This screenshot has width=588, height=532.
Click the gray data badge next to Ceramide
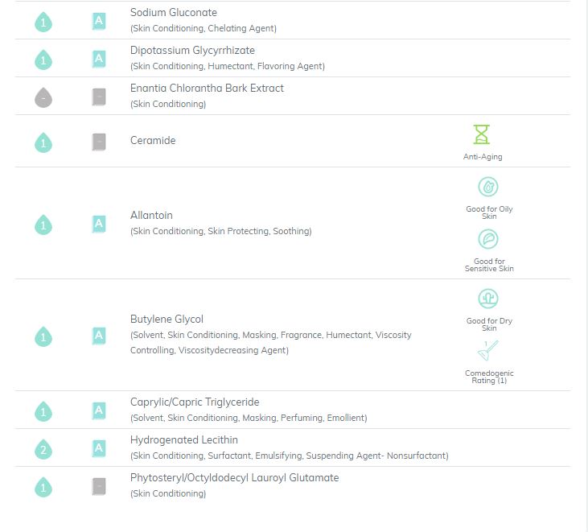tap(99, 142)
